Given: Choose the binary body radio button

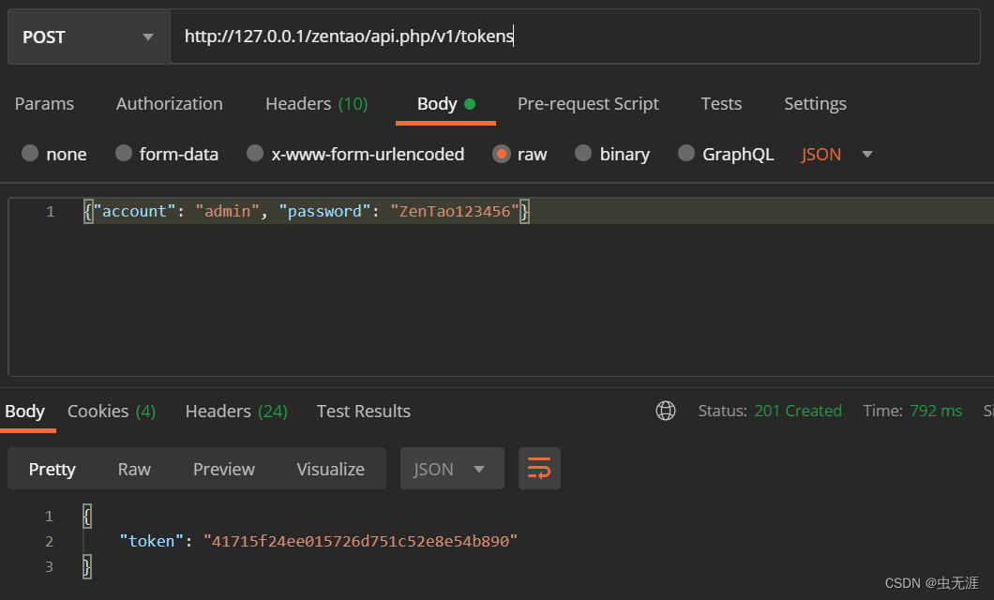Looking at the screenshot, I should pos(583,154).
